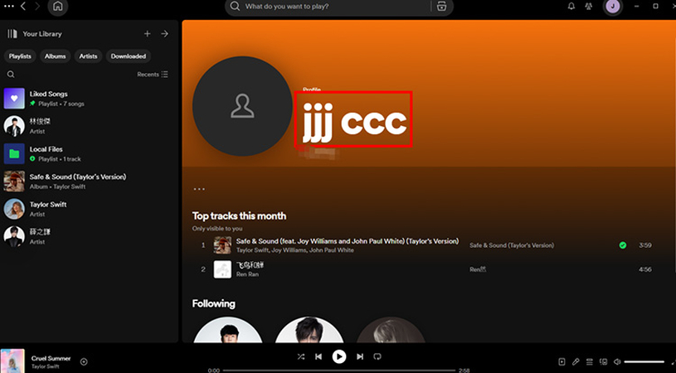Open the J account avatar menu
The image size is (676, 373).
(x=613, y=7)
